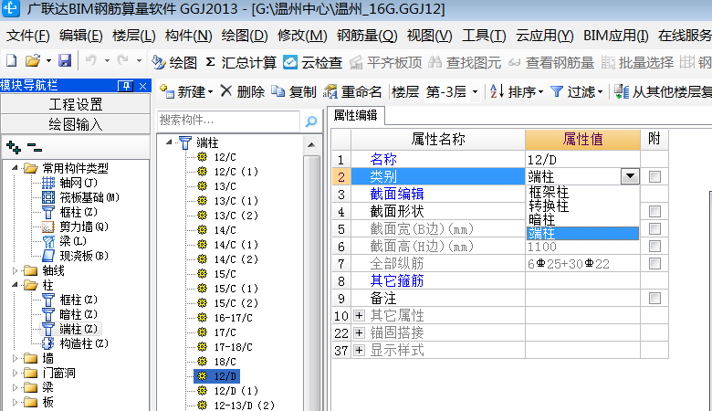712x411 pixels.
Task: Switch to 属性编辑 tab
Action: point(356,115)
